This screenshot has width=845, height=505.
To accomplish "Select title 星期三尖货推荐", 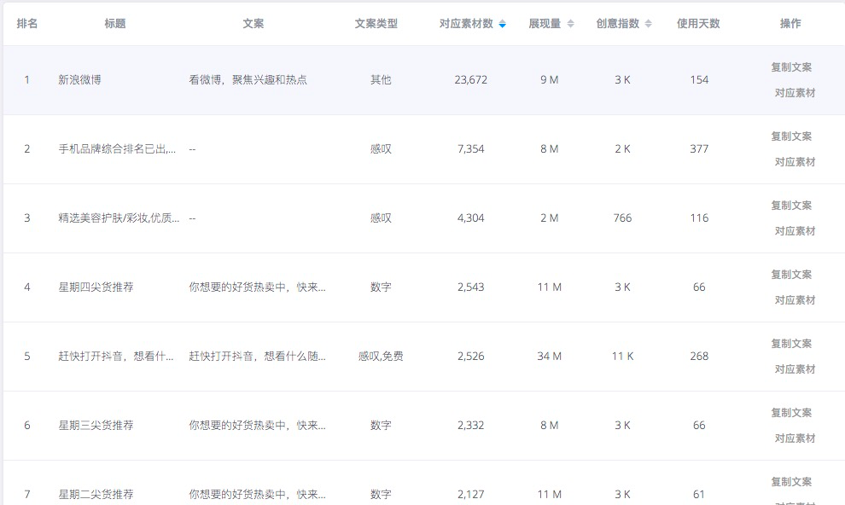I will [96, 426].
